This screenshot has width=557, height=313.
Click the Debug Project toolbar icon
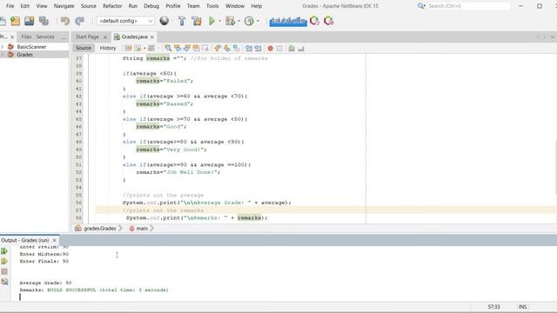pos(230,21)
